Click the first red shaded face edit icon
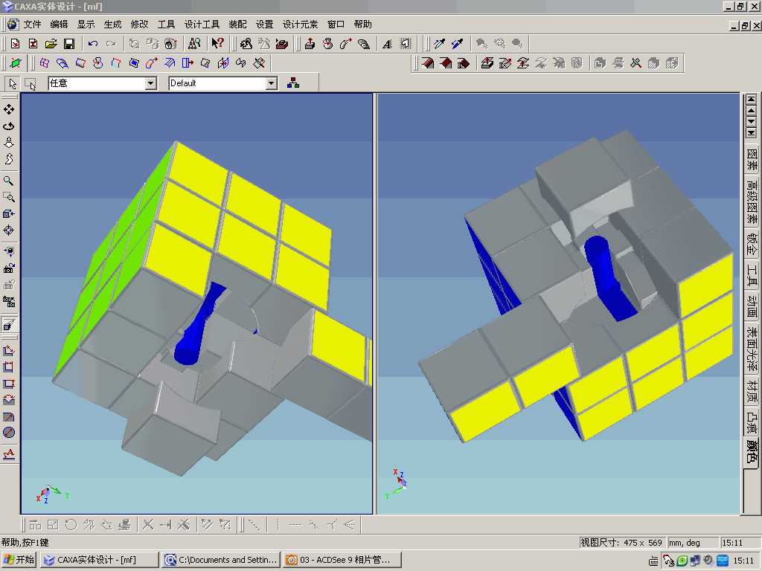 tap(428, 63)
